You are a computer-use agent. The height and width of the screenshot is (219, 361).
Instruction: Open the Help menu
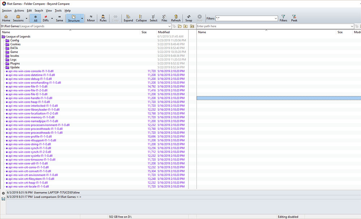(68, 10)
